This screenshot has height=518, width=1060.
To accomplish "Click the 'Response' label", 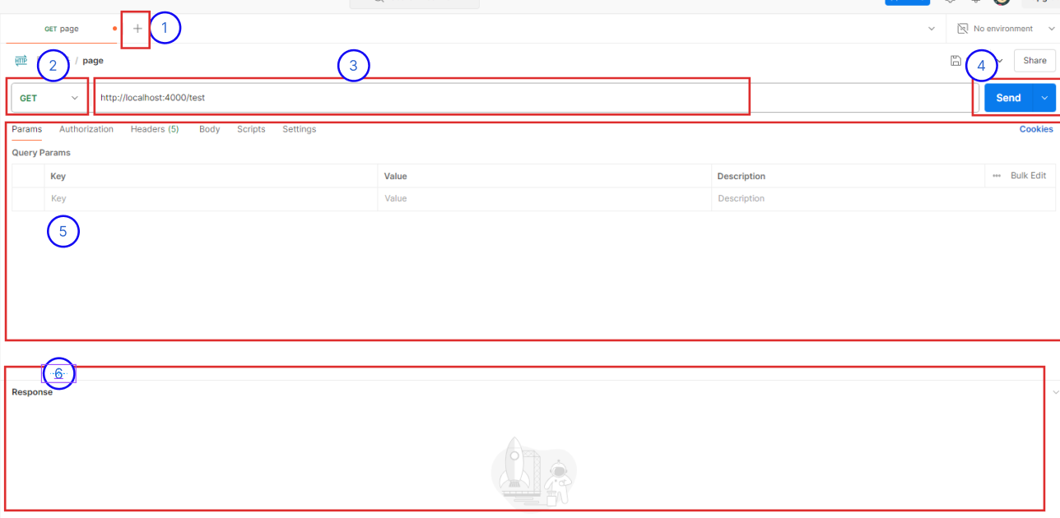I will pyautogui.click(x=32, y=392).
